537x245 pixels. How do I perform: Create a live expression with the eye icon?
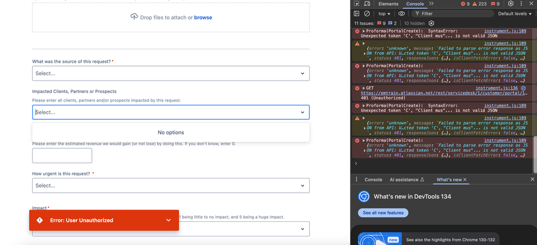[x=402, y=13]
